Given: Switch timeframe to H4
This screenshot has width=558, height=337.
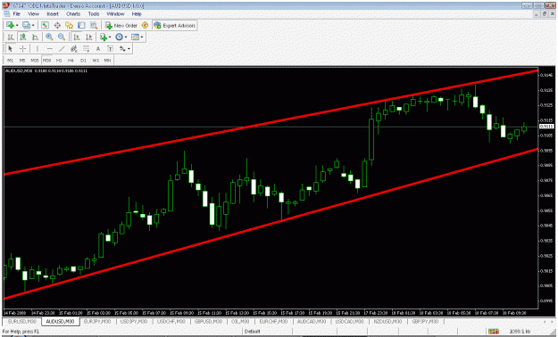Looking at the screenshot, I should 71,61.
